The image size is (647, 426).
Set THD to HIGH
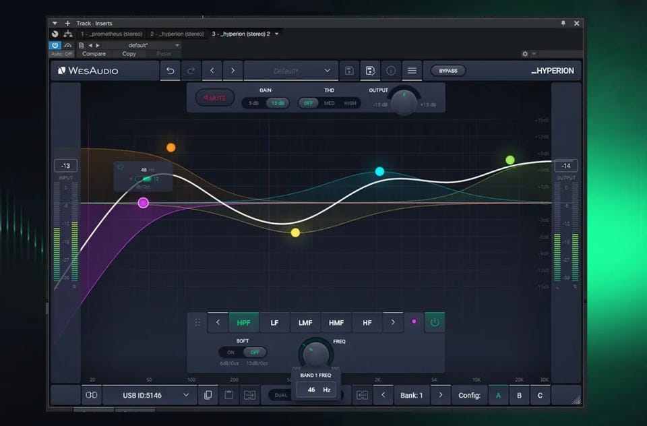coord(350,103)
